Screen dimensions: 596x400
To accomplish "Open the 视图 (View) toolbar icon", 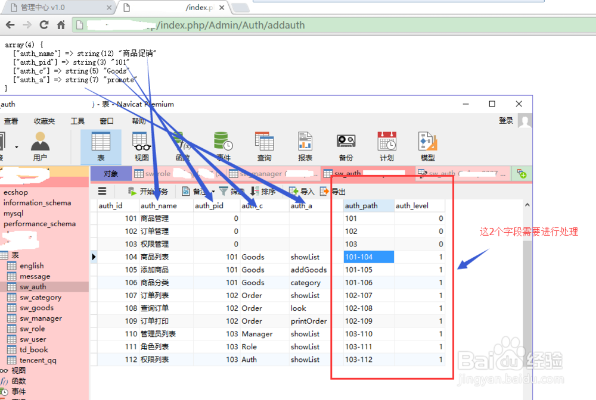I will click(x=142, y=146).
